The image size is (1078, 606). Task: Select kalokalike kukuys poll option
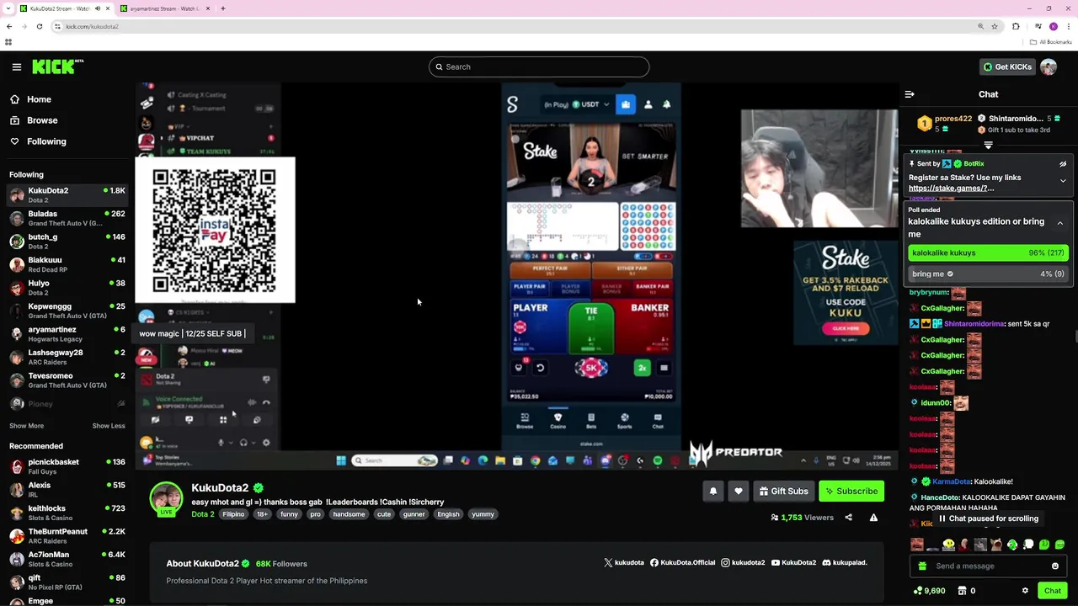[988, 252]
